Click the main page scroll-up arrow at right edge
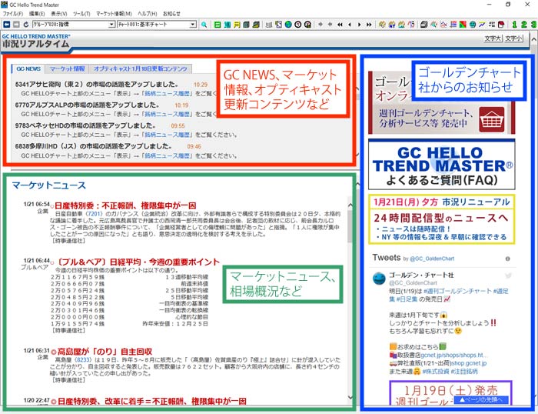Image resolution: width=538 pixels, height=414 pixels. (534, 39)
